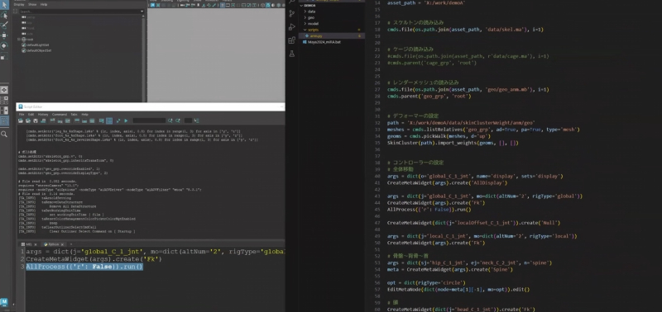Expand the model folder in VS Code explorer
Screen dimensions: 662x312
(305, 24)
